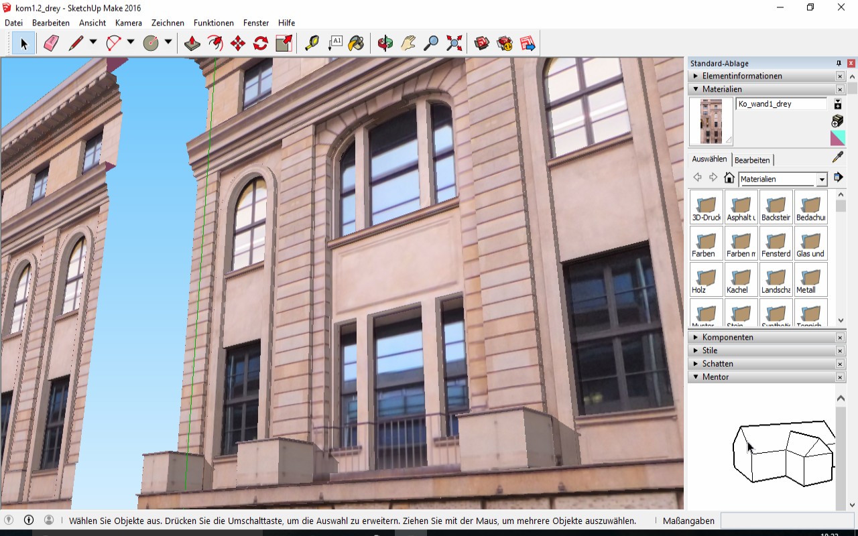Click the home button in the materials browser
The height and width of the screenshot is (536, 858).
coord(729,178)
